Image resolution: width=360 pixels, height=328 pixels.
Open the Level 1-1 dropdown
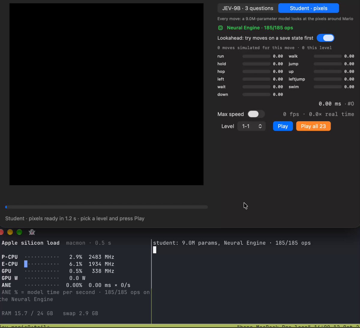click(251, 126)
